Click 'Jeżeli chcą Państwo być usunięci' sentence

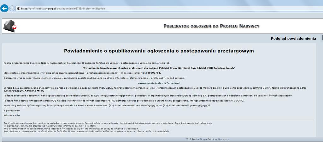(x=107, y=105)
